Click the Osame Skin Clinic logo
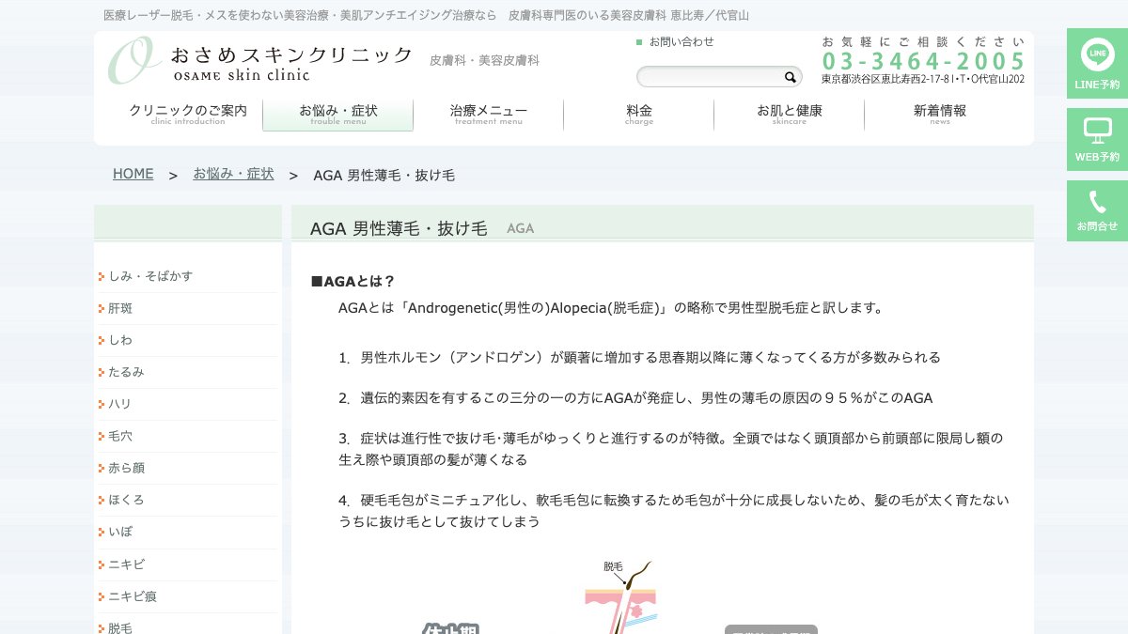The height and width of the screenshot is (634, 1128). click(259, 62)
